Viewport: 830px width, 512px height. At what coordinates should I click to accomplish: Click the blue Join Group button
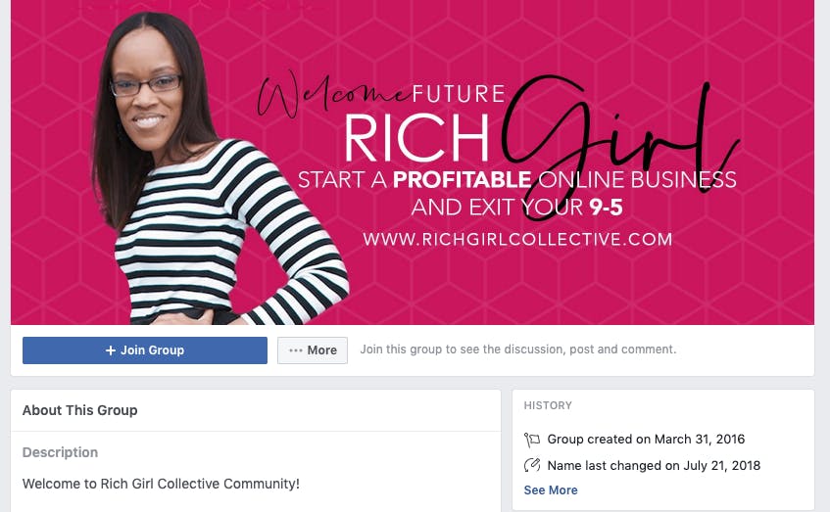(x=144, y=350)
